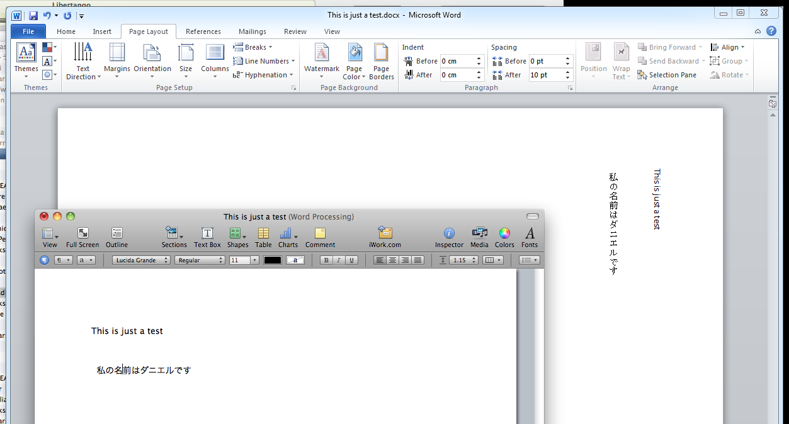
Task: Open theme fonts menu in Themes group
Action: point(50,61)
